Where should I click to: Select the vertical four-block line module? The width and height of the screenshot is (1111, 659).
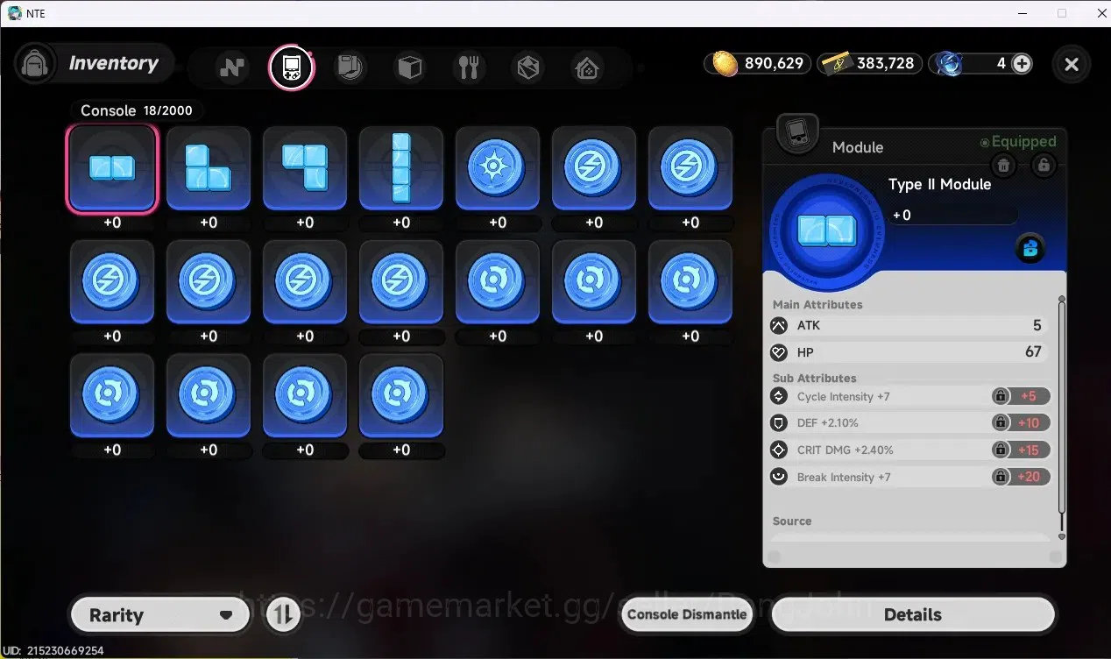401,168
